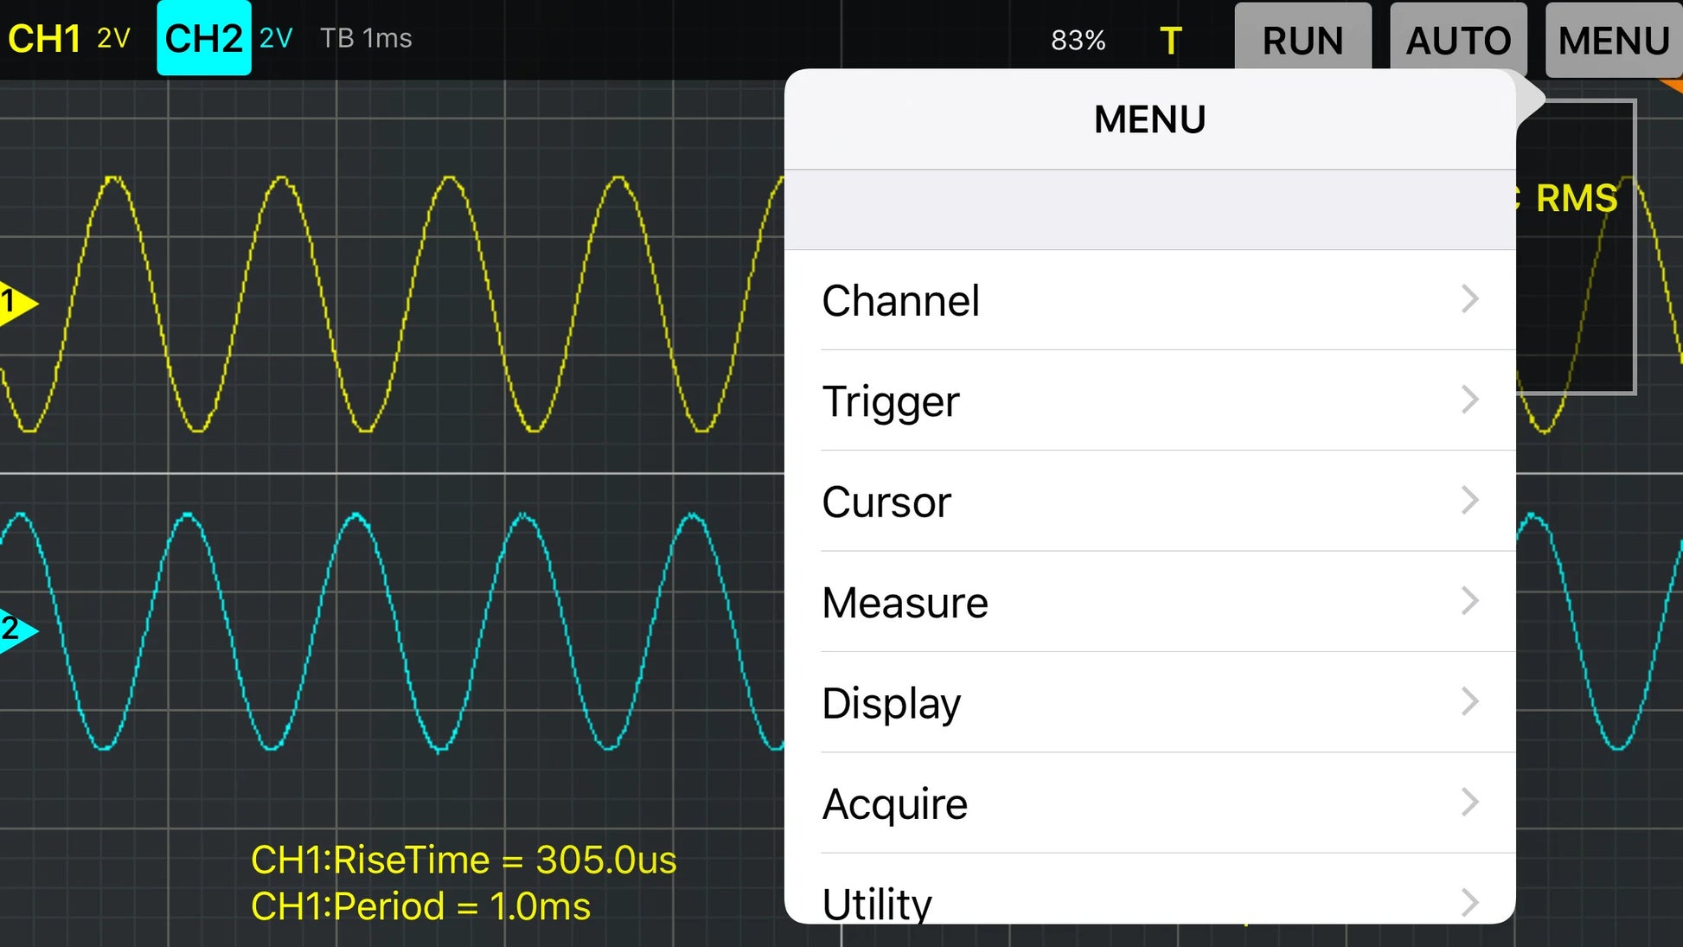Expand the Channel submenu chevron
Screen dimensions: 1683x947
point(1469,299)
